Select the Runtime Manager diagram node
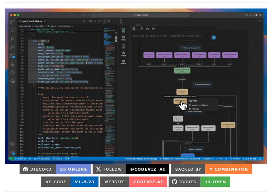Image resolution: width=273 pixels, height=192 pixels. click(x=228, y=125)
